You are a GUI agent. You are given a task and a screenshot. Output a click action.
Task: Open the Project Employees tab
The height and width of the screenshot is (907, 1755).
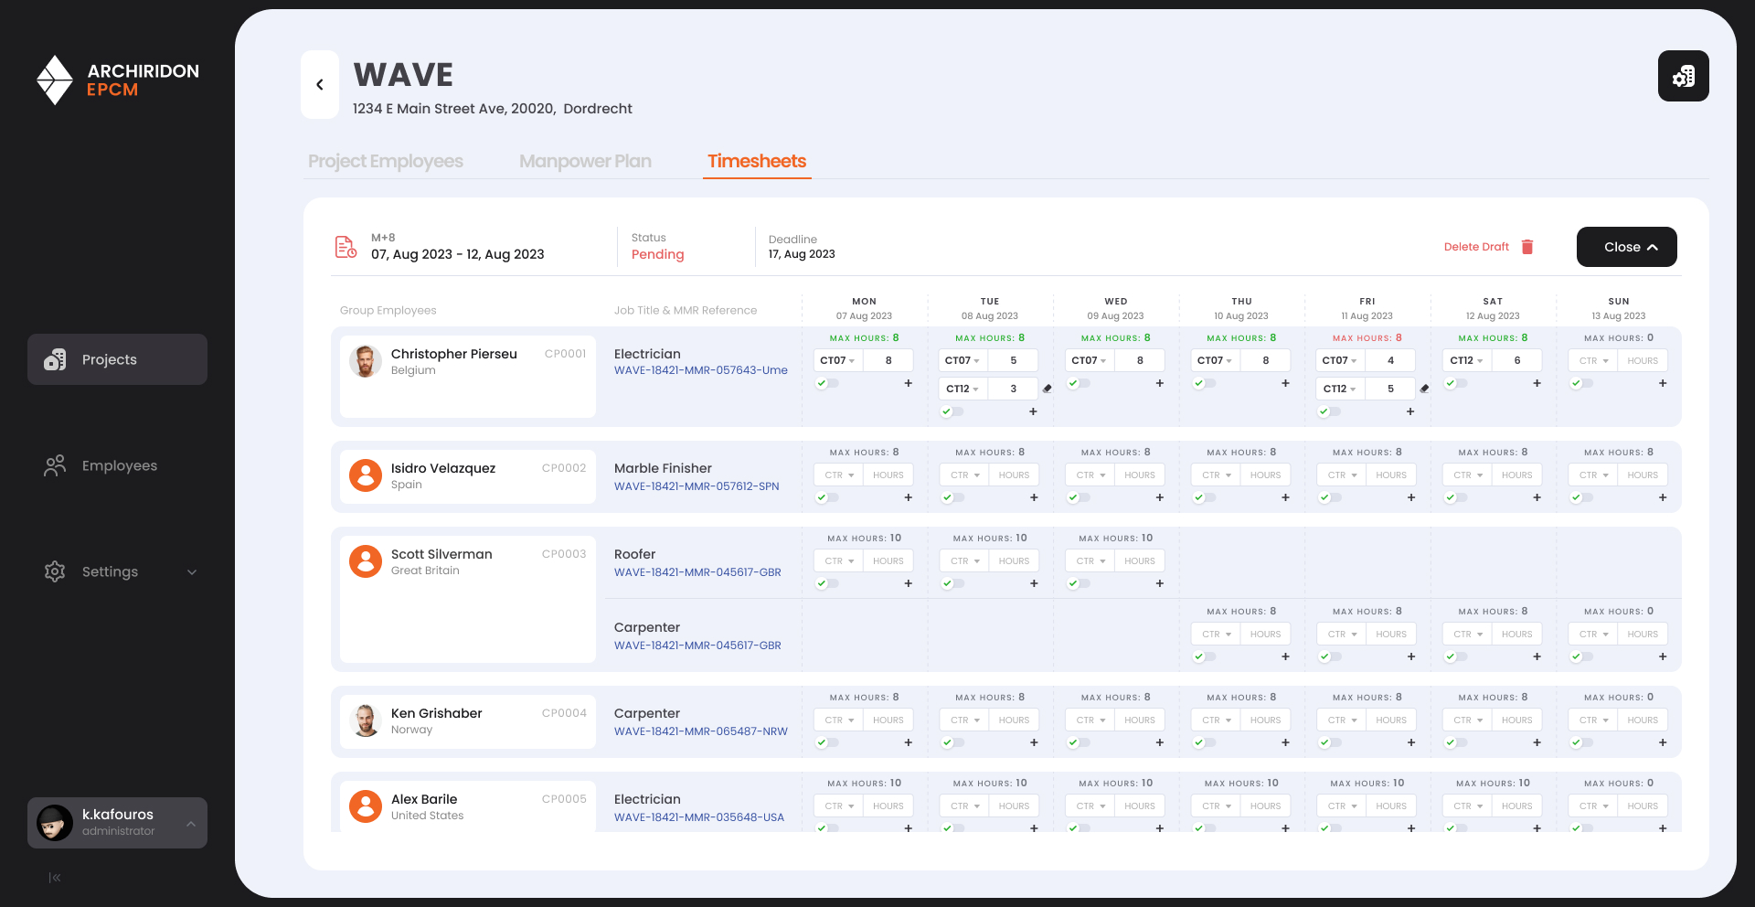tap(385, 162)
